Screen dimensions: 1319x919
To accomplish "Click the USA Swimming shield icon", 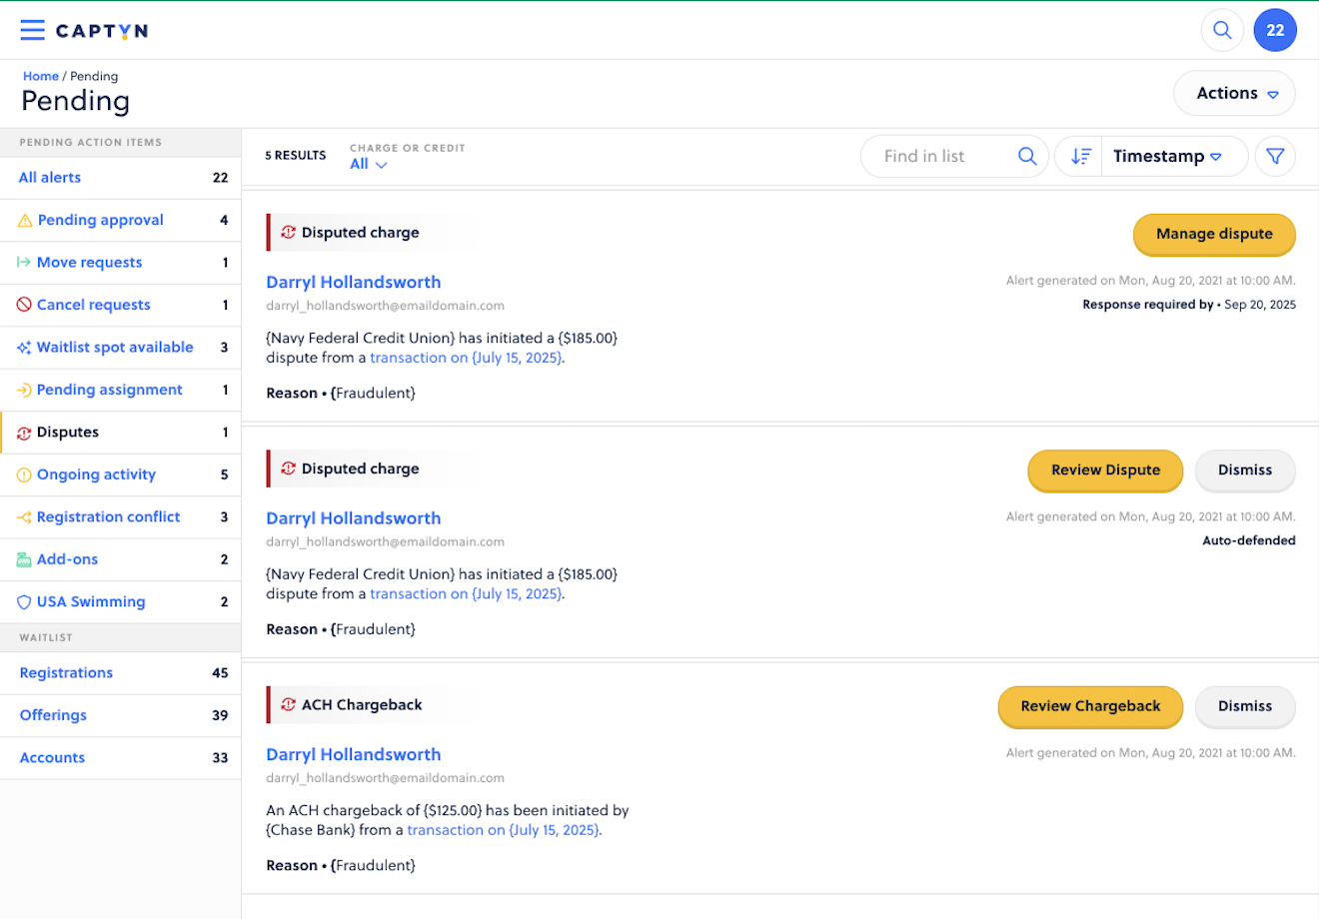I will tap(24, 602).
